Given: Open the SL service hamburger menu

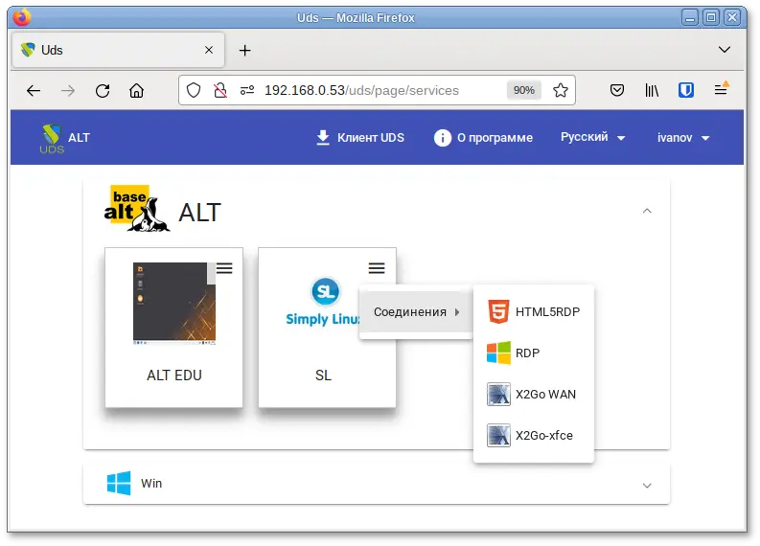Looking at the screenshot, I should point(377,269).
